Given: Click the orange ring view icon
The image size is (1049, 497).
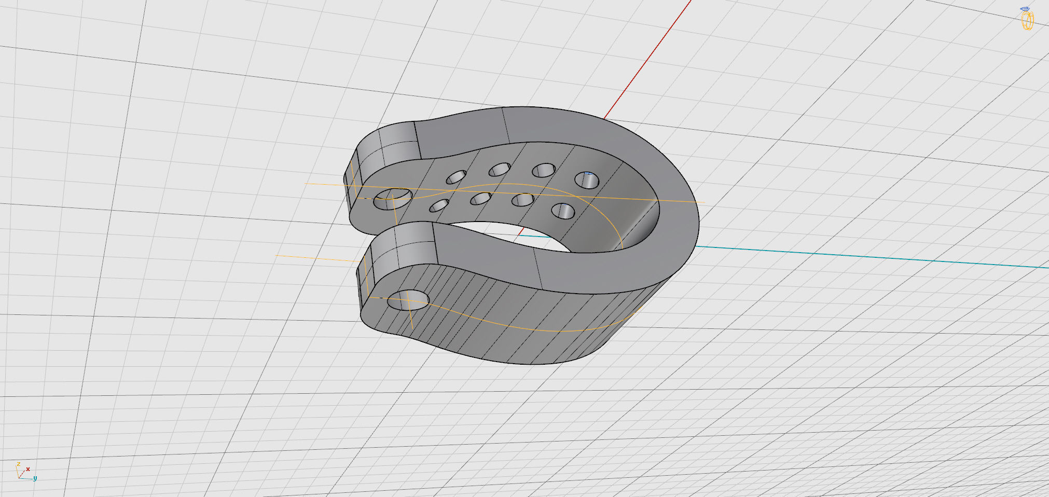Looking at the screenshot, I should 1027,19.
